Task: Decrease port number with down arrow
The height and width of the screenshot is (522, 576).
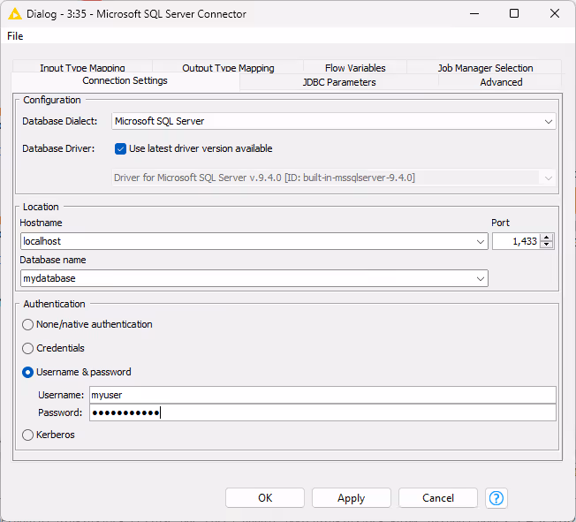Action: click(547, 245)
